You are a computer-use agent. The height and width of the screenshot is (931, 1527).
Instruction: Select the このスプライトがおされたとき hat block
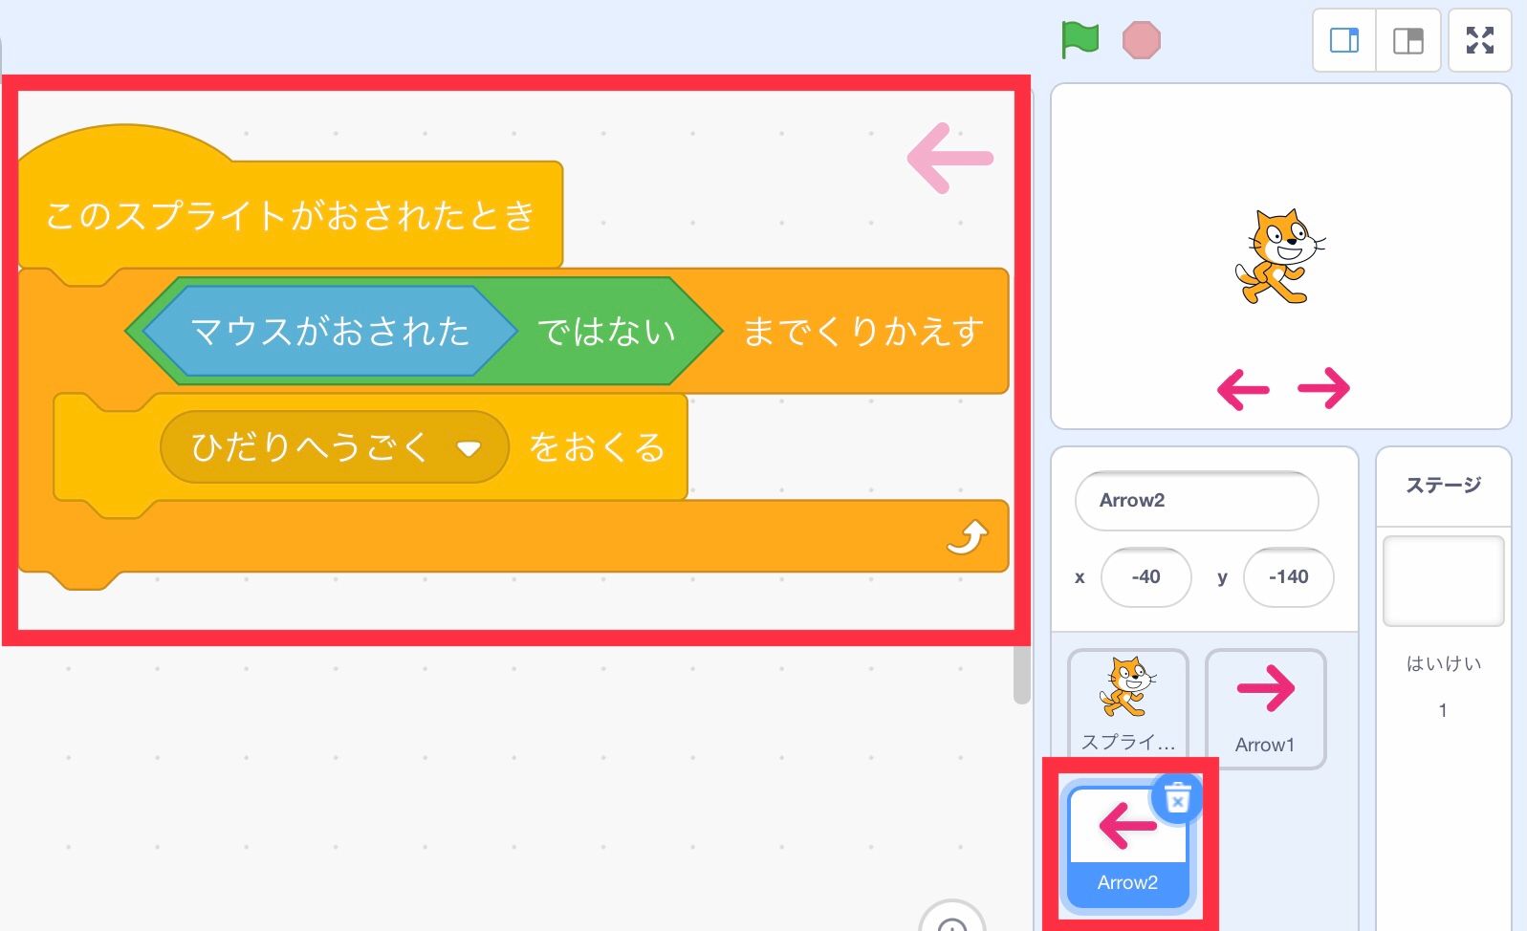coord(291,215)
